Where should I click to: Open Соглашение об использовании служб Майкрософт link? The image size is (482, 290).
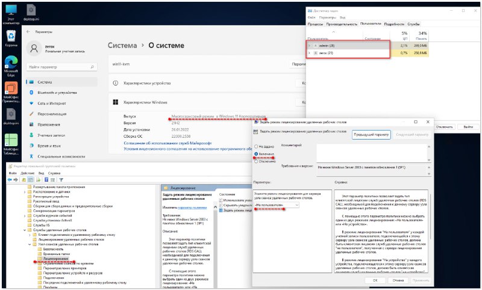(x=167, y=143)
